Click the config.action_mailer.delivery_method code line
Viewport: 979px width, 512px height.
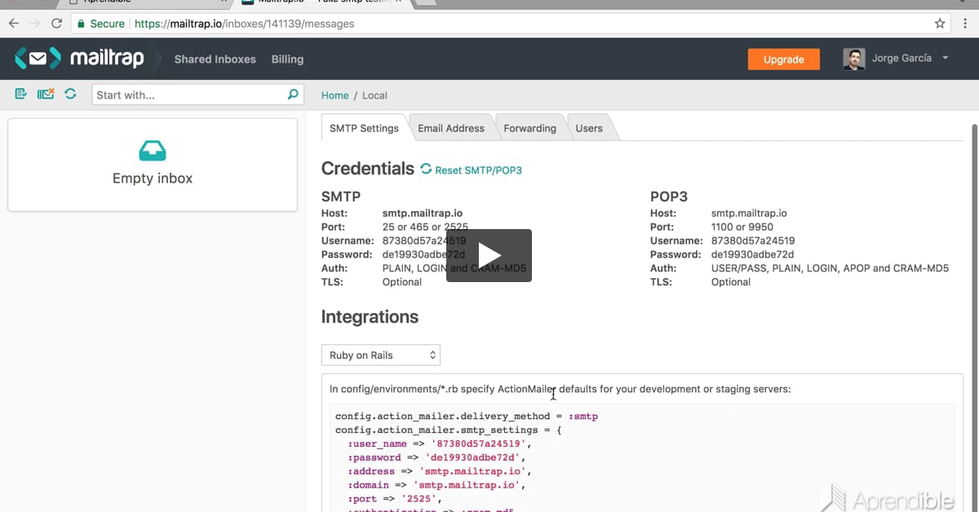tap(467, 416)
